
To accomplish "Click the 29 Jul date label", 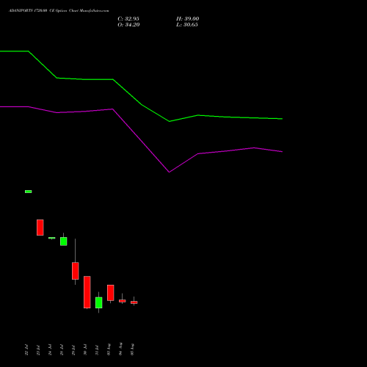I will pos(73,350).
